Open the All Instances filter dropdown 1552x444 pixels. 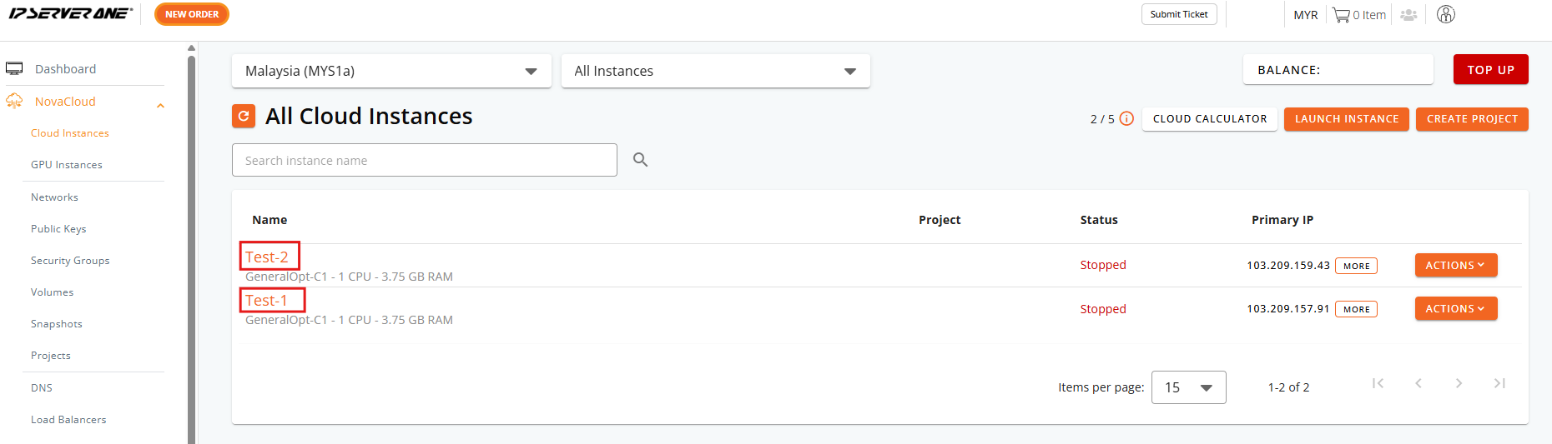tap(715, 71)
